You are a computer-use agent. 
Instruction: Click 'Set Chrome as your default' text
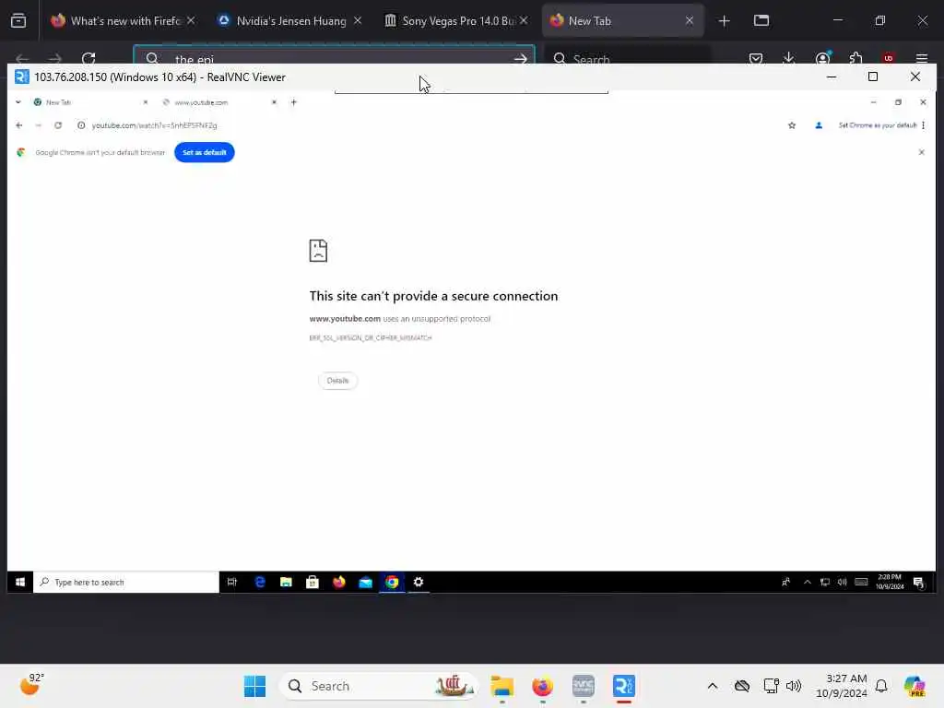click(x=878, y=125)
